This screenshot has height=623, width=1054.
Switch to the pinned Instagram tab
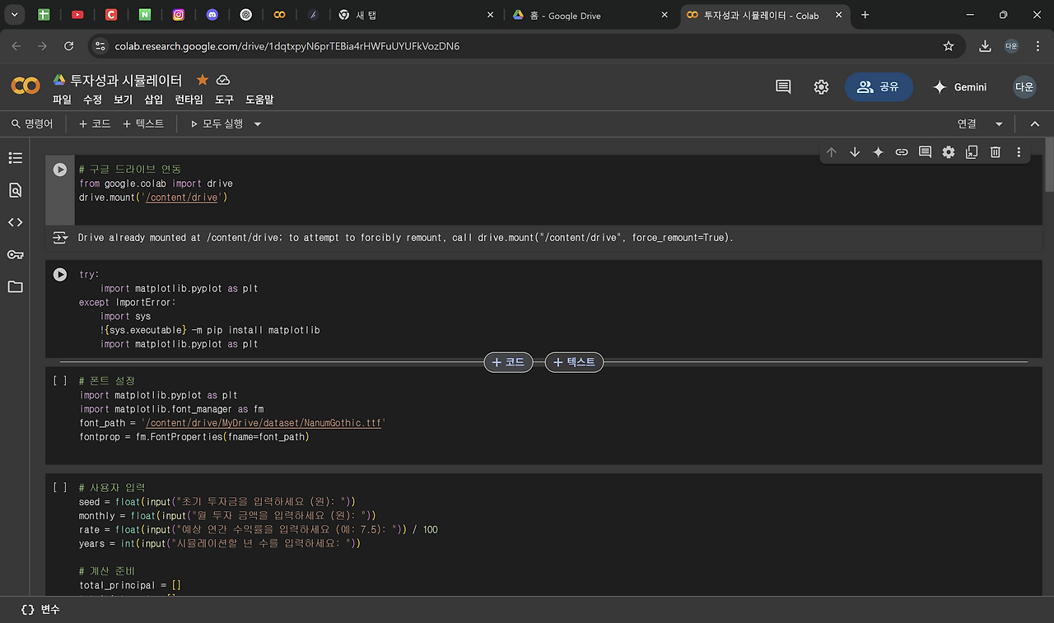(x=179, y=15)
